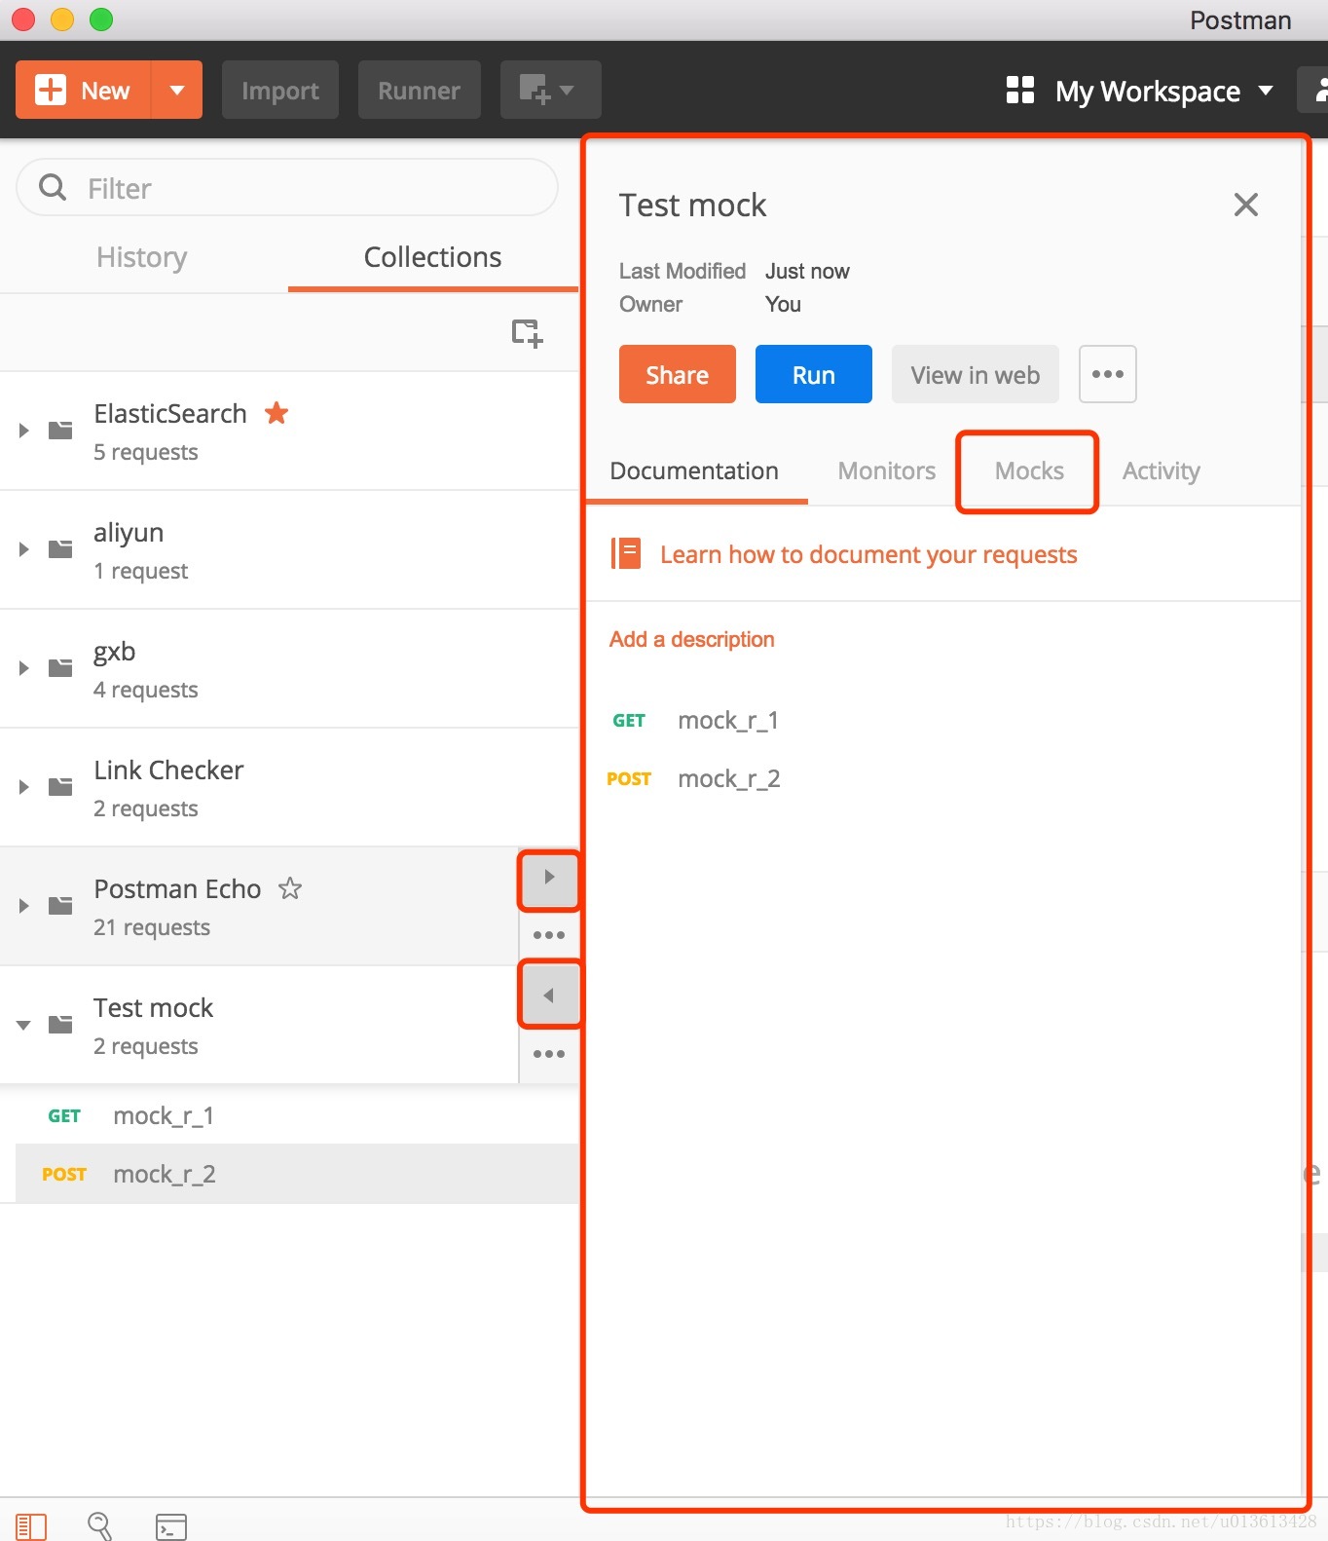The image size is (1328, 1541).
Task: Click Link Checker folder icon
Action: pos(60,786)
